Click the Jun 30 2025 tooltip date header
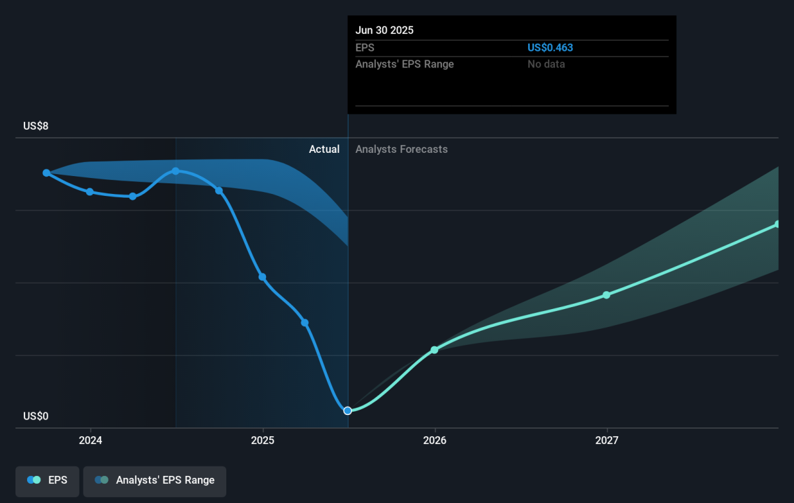The height and width of the screenshot is (503, 794). click(x=384, y=30)
